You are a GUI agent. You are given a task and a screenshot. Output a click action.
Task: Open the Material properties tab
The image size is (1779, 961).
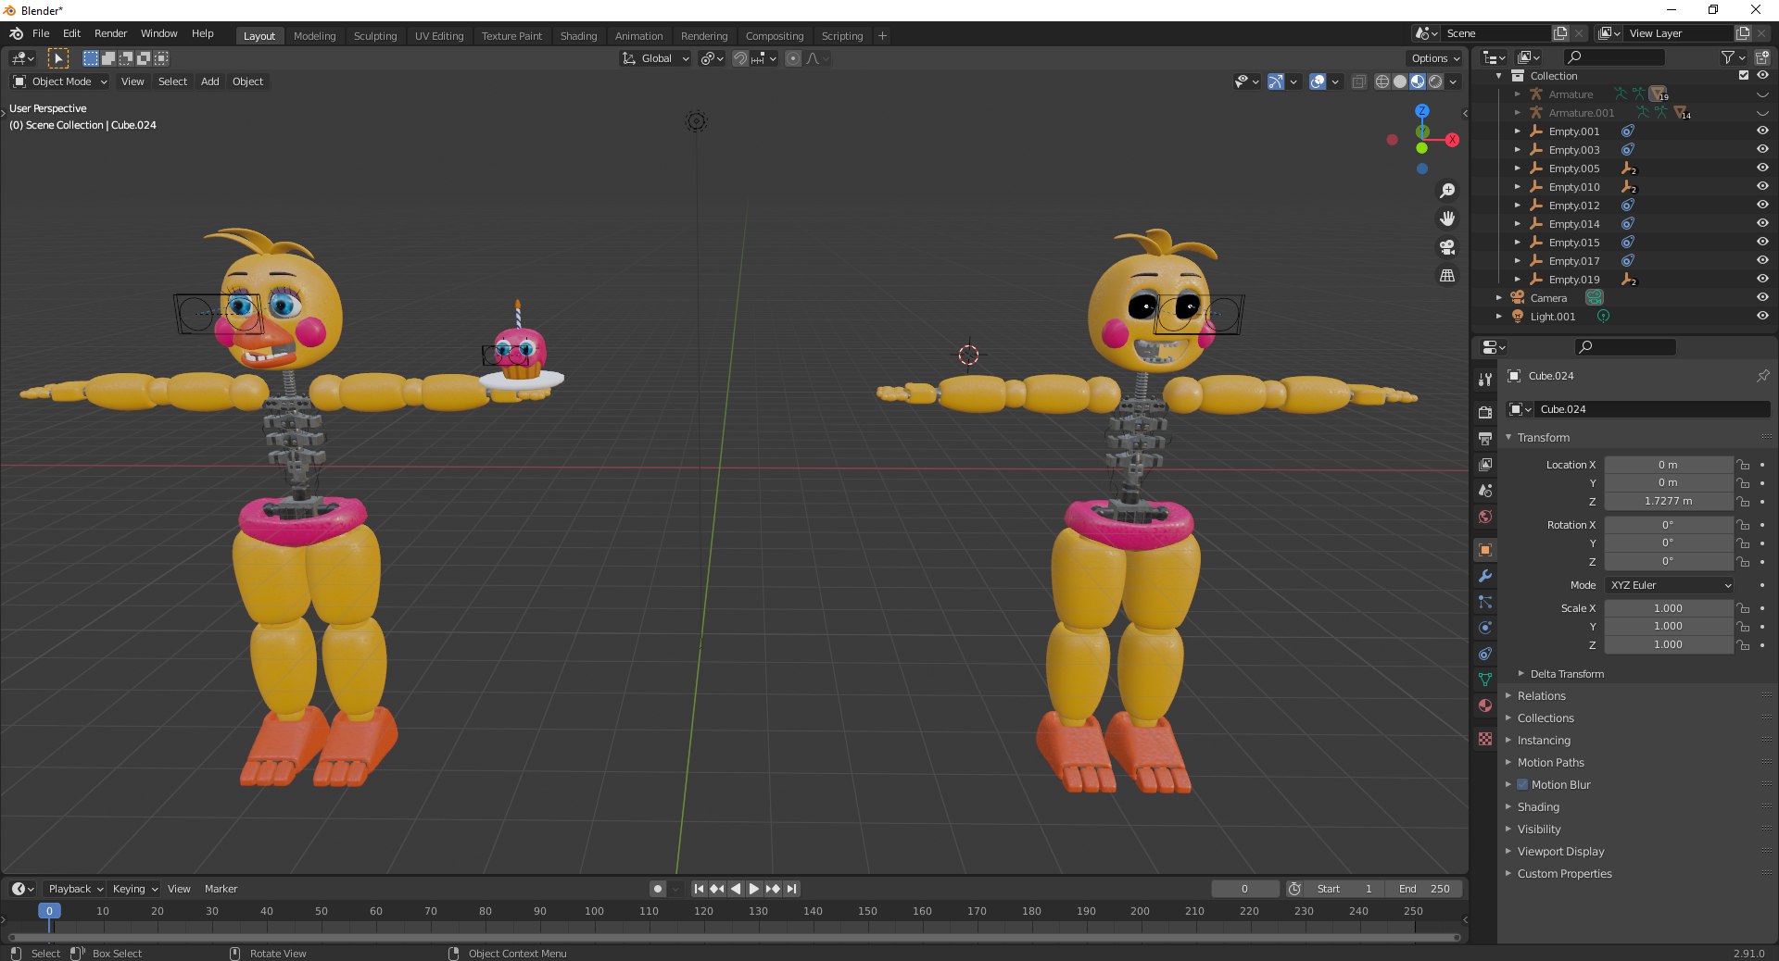coord(1485,705)
